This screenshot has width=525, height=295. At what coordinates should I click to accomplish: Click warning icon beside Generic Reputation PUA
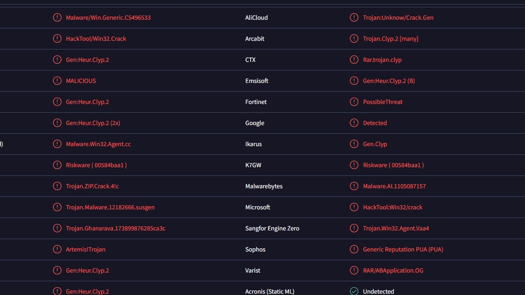(x=354, y=249)
